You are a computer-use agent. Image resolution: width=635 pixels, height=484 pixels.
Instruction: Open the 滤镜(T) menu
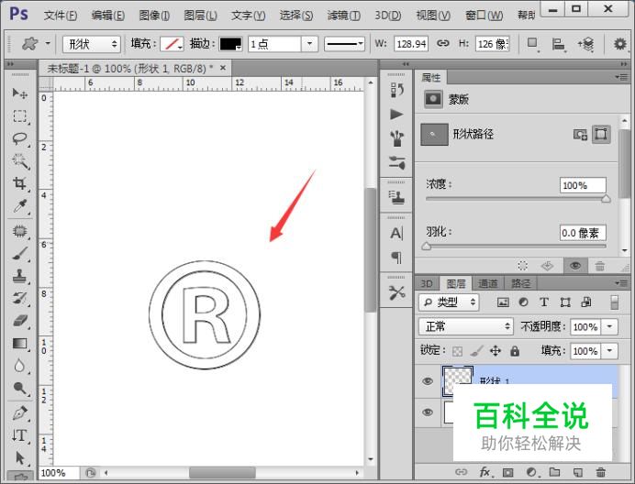coord(343,16)
